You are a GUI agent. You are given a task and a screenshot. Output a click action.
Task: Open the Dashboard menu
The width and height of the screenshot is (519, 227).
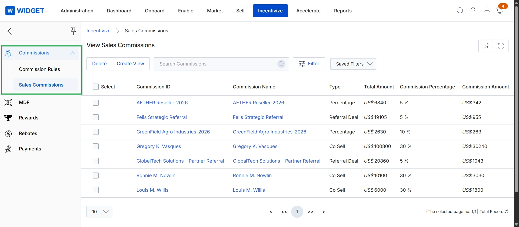(x=119, y=11)
